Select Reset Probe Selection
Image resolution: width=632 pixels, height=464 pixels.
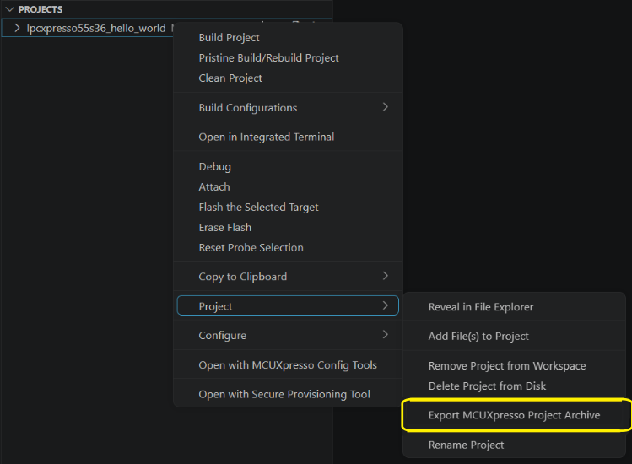pyautogui.click(x=288, y=247)
